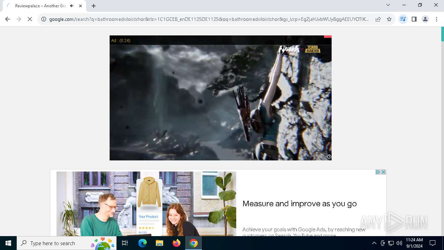Image resolution: width=444 pixels, height=250 pixels.
Task: Click the address bar URL field
Action: (x=209, y=19)
